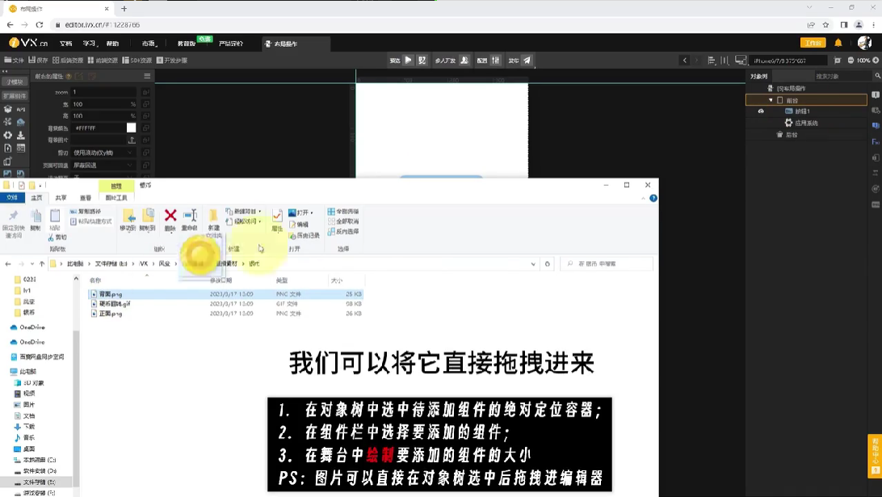Click 全部选择 in Explorer ribbon
The height and width of the screenshot is (497, 882).
coord(343,212)
